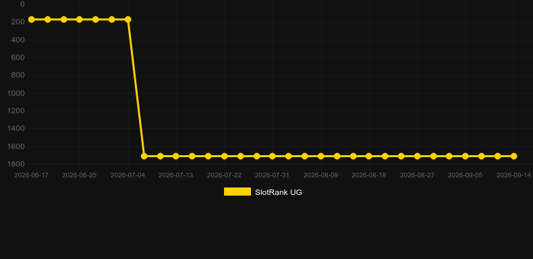Click the data point above 2026-06-25
The image size is (533, 259).
(80, 20)
